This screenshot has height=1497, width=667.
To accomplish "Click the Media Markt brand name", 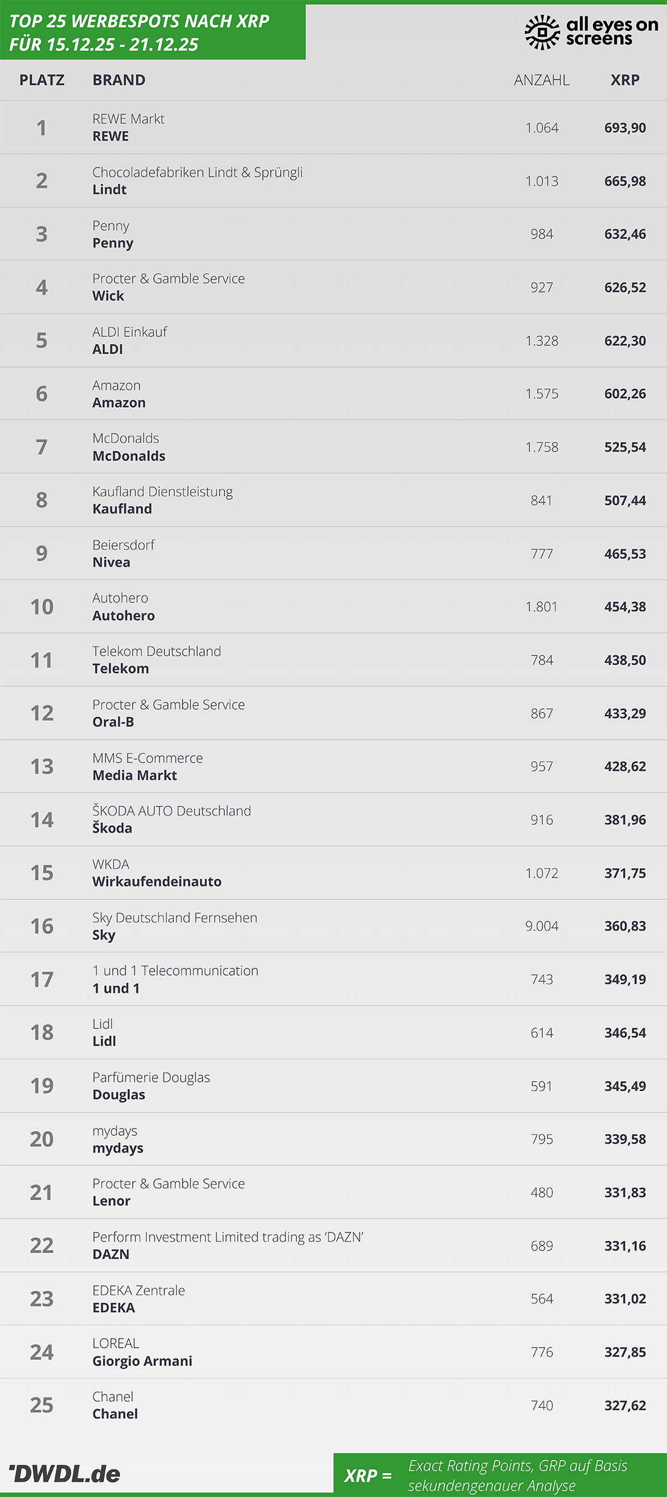I will [x=135, y=776].
